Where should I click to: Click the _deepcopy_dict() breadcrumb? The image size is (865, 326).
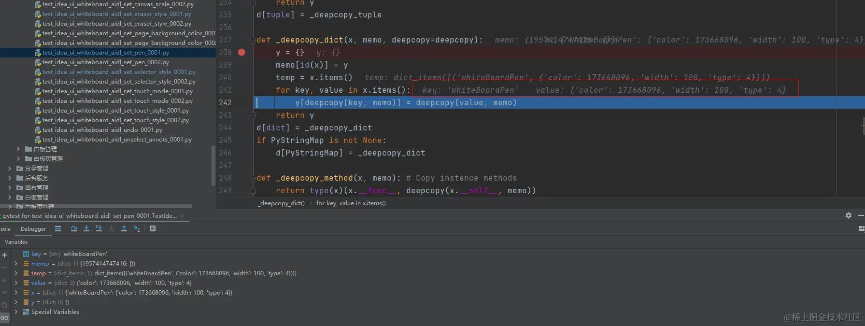(282, 203)
